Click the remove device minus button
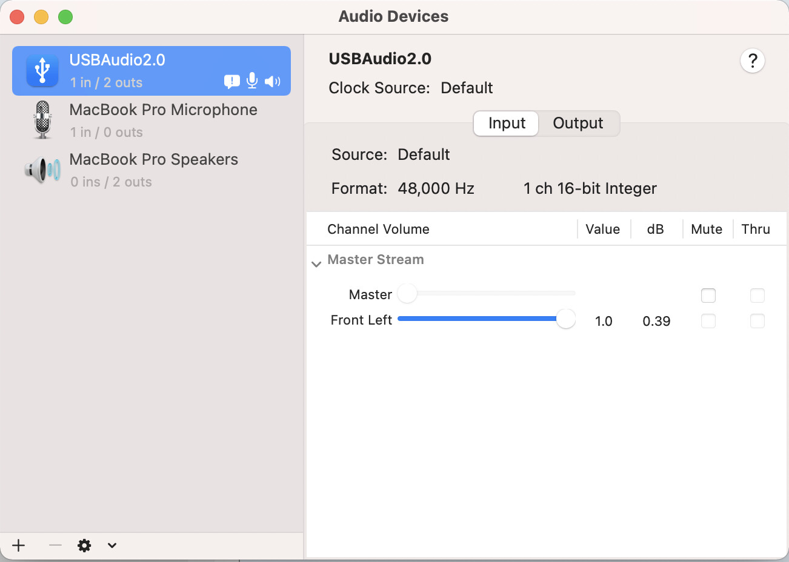The height and width of the screenshot is (562, 789). 55,545
